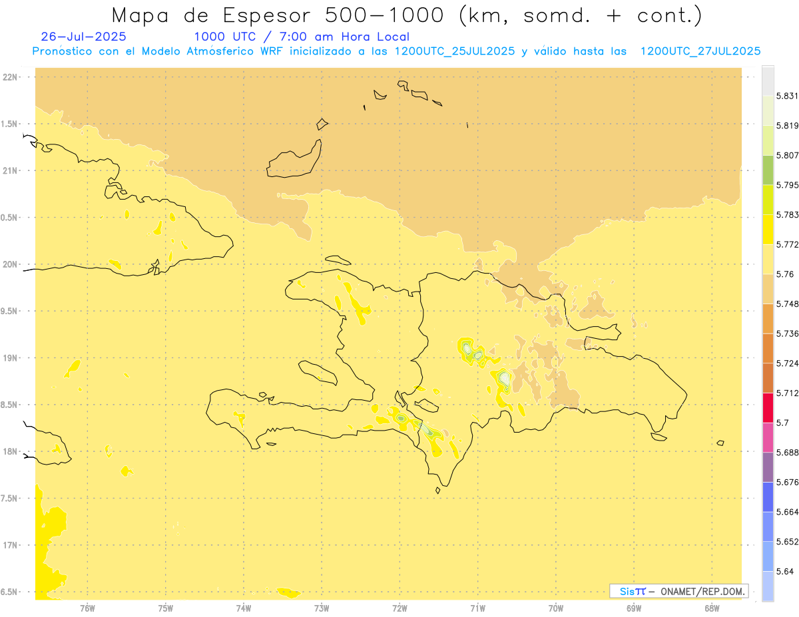
Task: Select light gray swatch above 5.831
Action: coord(768,81)
